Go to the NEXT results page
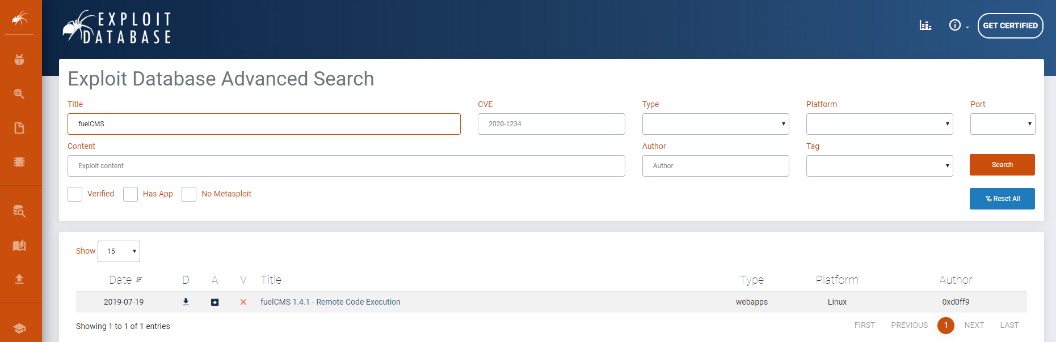 point(974,325)
